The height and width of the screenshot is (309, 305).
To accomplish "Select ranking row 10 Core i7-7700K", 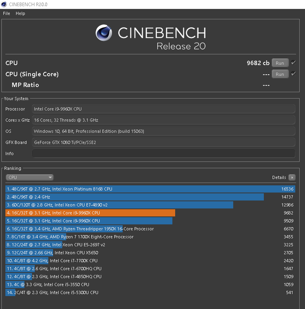I will (x=150, y=261).
